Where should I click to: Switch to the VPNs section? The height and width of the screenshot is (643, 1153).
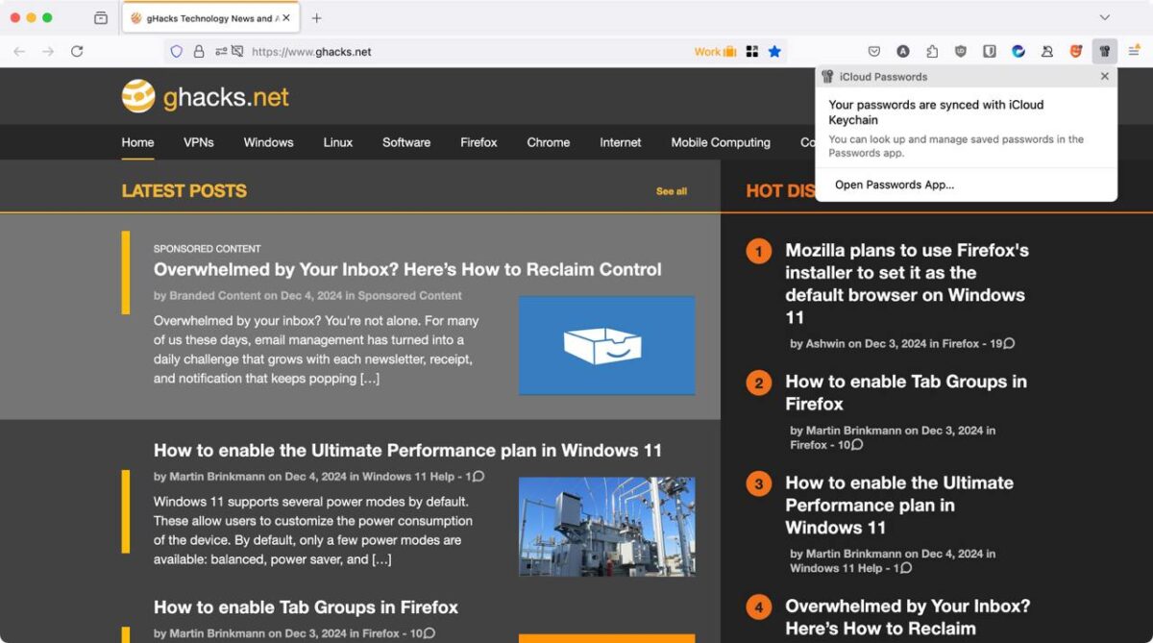coord(198,142)
